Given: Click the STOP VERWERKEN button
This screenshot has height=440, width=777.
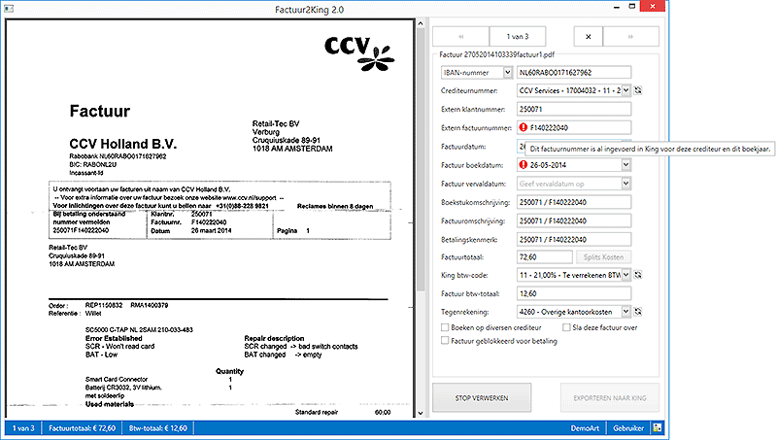Looking at the screenshot, I should click(x=482, y=397).
